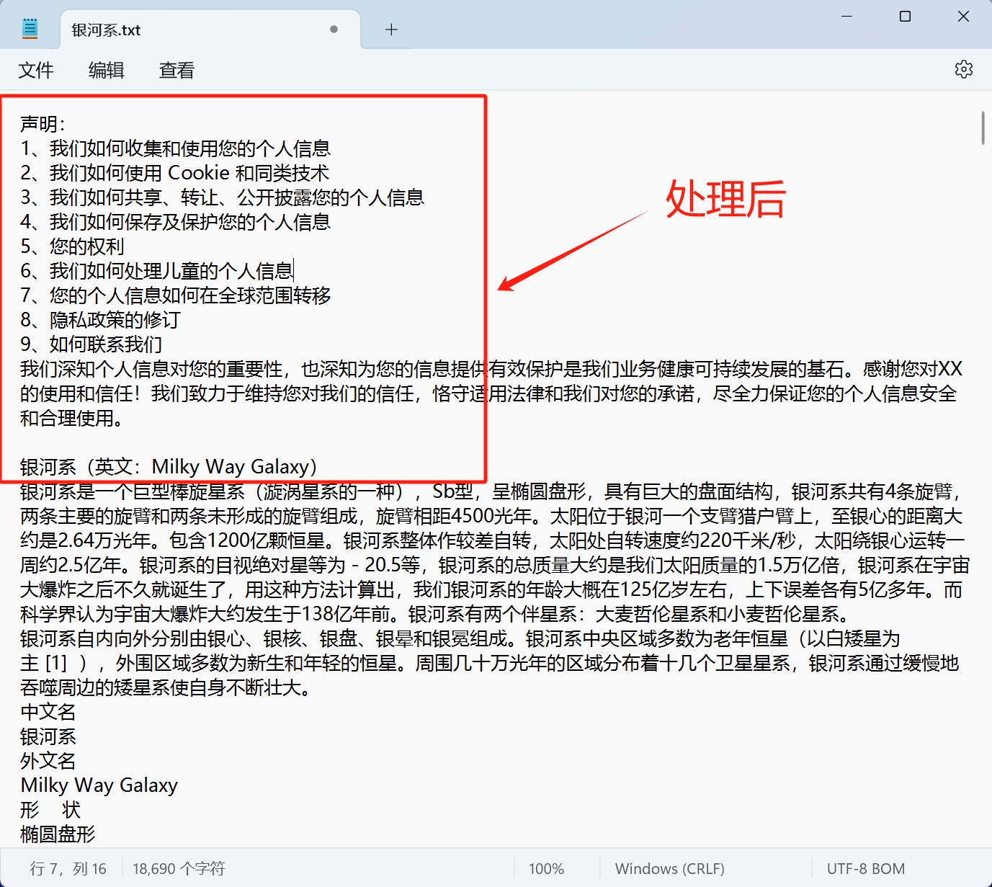Screen dimensions: 992x887
Task: Click the unsaved changes dot on the tab
Action: [334, 29]
